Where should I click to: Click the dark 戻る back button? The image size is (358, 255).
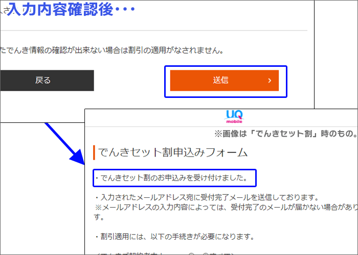point(47,81)
